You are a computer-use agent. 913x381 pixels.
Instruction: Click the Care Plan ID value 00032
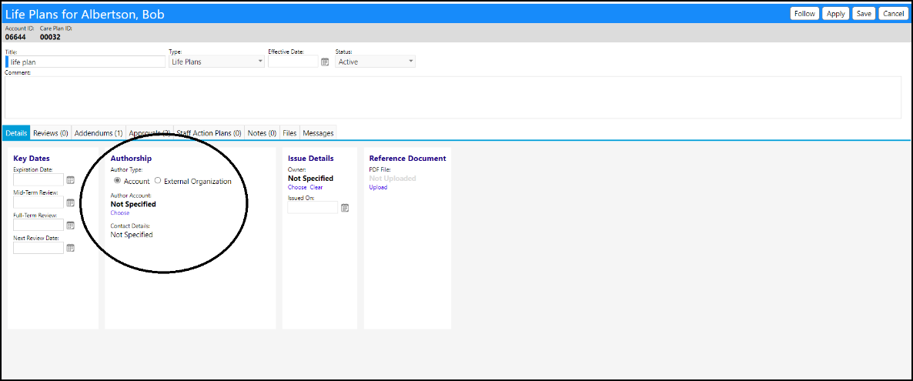50,37
